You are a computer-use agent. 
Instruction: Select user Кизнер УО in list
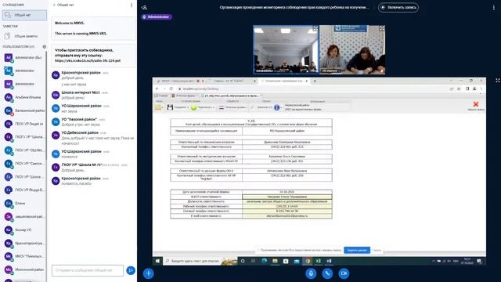(24, 230)
